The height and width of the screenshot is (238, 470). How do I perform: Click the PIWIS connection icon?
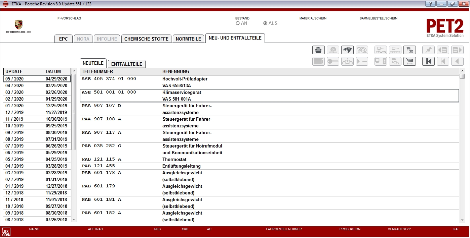[381, 50]
